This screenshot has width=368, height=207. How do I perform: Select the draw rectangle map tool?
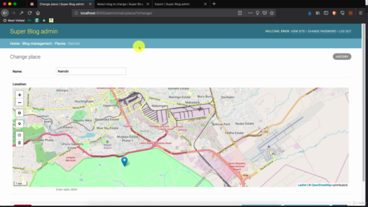click(x=20, y=113)
